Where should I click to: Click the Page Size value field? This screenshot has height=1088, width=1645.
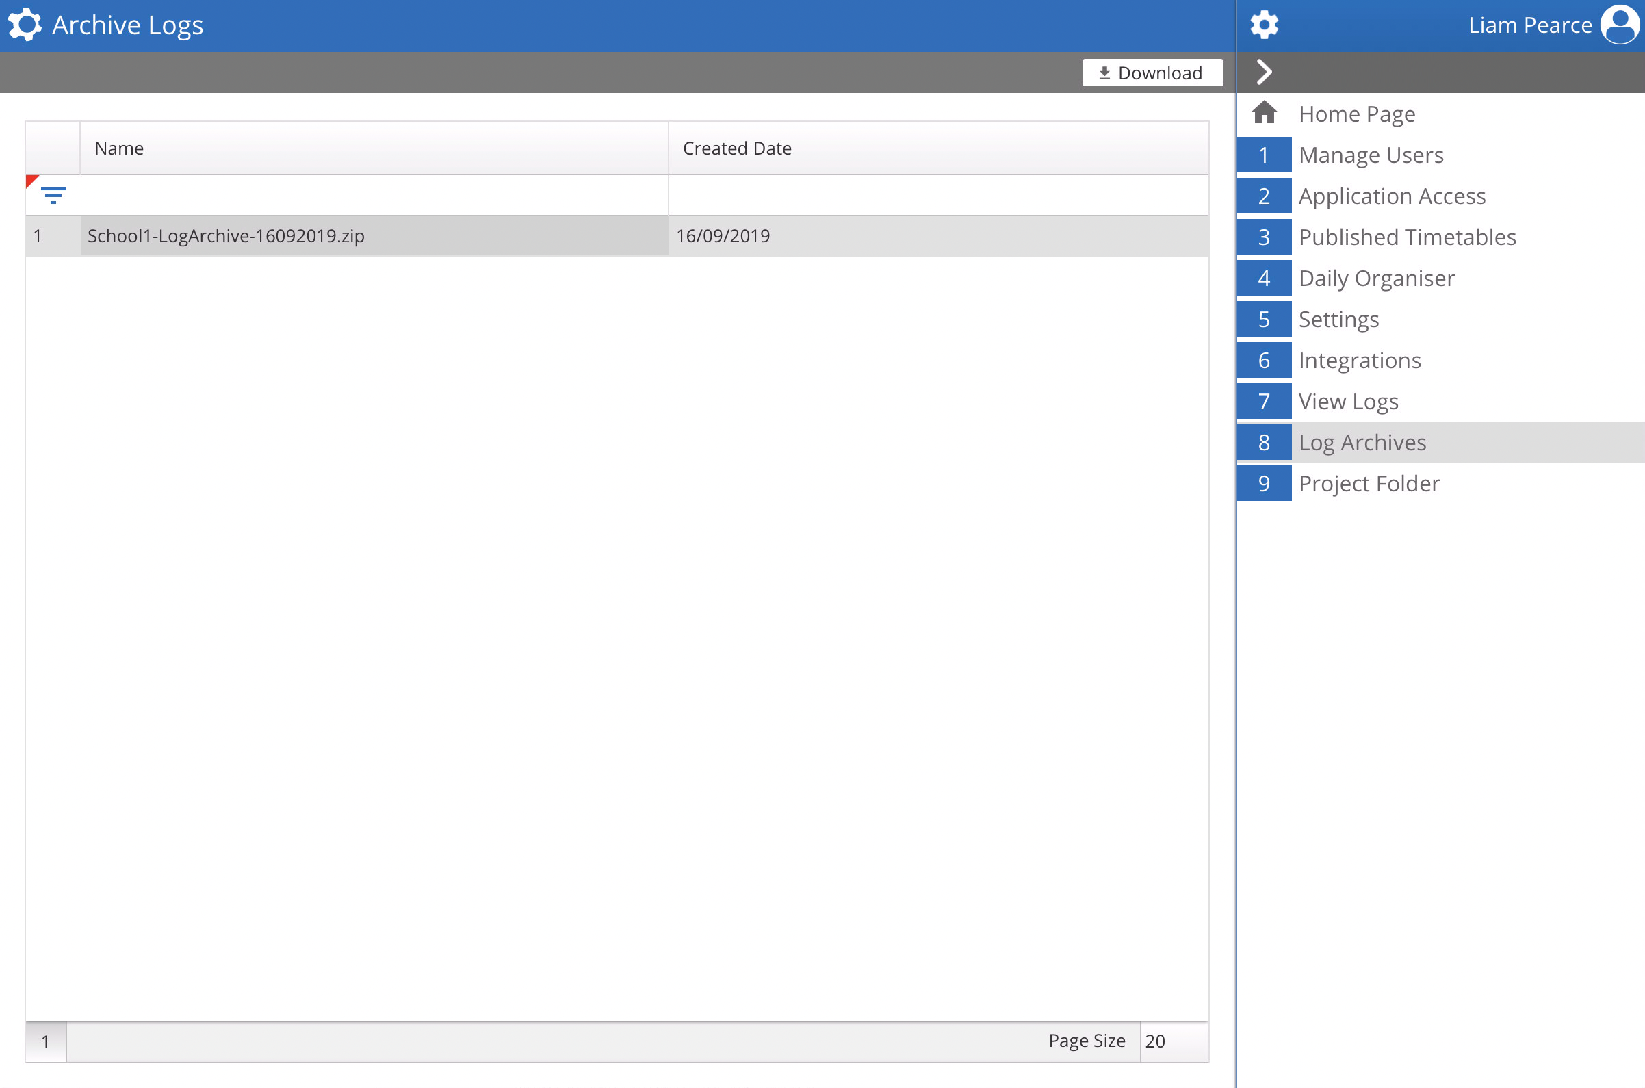[x=1174, y=1041]
